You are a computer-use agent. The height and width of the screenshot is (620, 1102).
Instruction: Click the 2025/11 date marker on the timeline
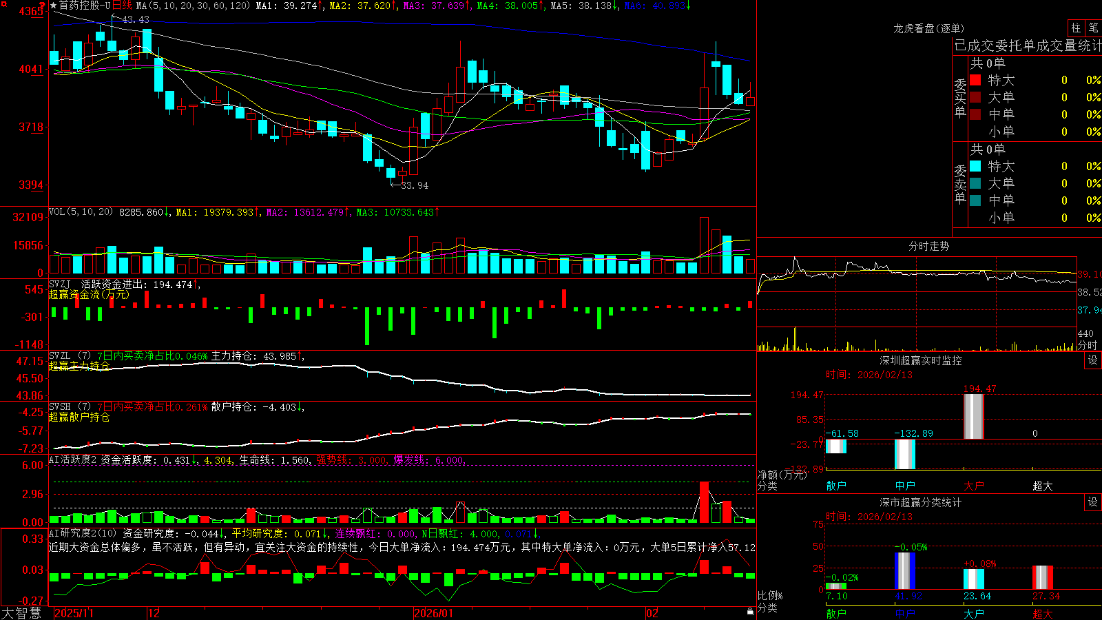pyautogui.click(x=74, y=613)
